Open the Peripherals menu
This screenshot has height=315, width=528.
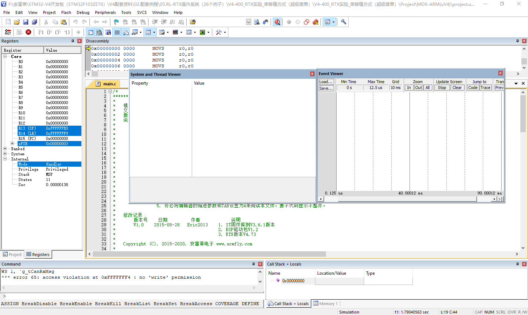[x=105, y=12]
